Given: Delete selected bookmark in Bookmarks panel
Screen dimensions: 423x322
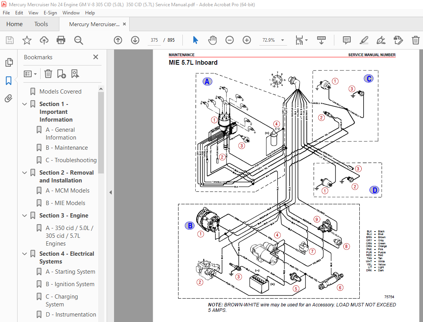Looking at the screenshot, I should coord(48,74).
